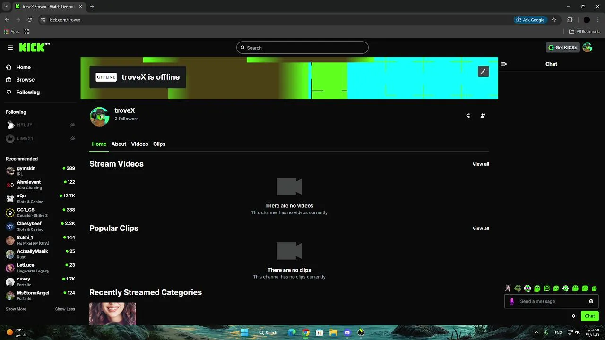This screenshot has width=605, height=340.
Task: Expand the list with Show More
Action: (x=16, y=309)
